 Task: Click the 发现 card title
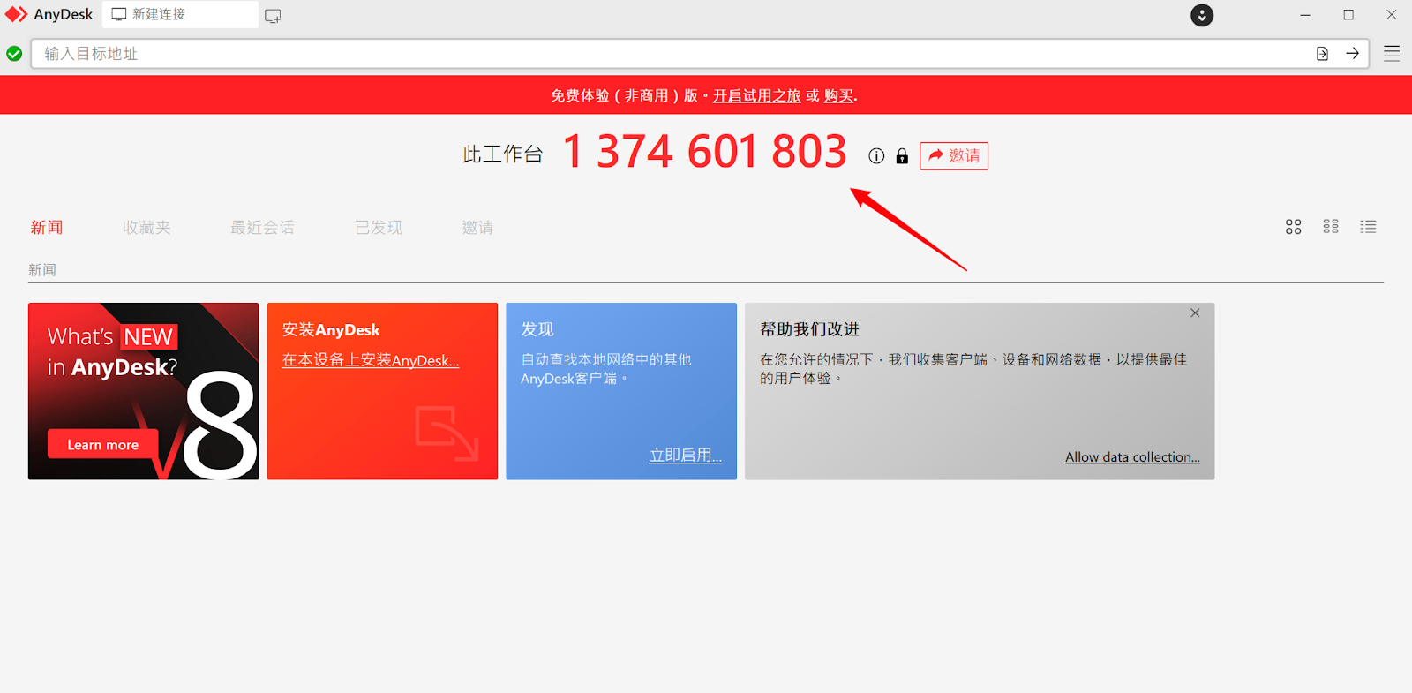(x=537, y=329)
